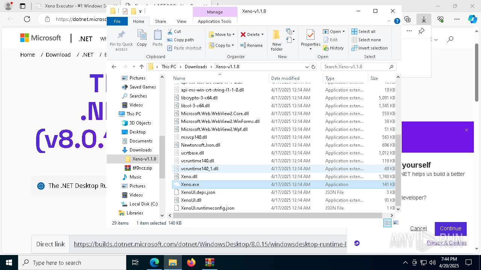Click Copy path in ribbon
481x270 pixels.
180,40
